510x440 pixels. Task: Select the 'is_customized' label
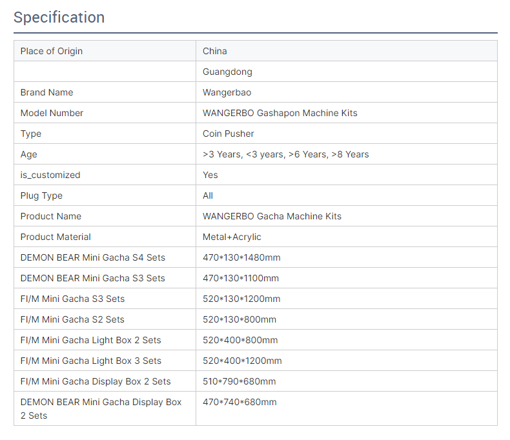(50, 175)
